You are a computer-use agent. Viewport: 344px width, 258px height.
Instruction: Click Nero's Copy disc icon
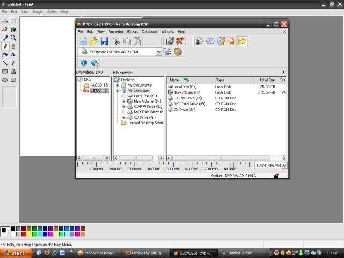point(211,41)
